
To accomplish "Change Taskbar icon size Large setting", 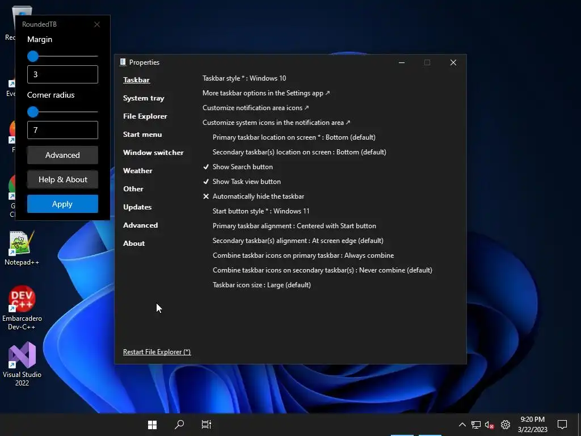I will click(x=262, y=285).
